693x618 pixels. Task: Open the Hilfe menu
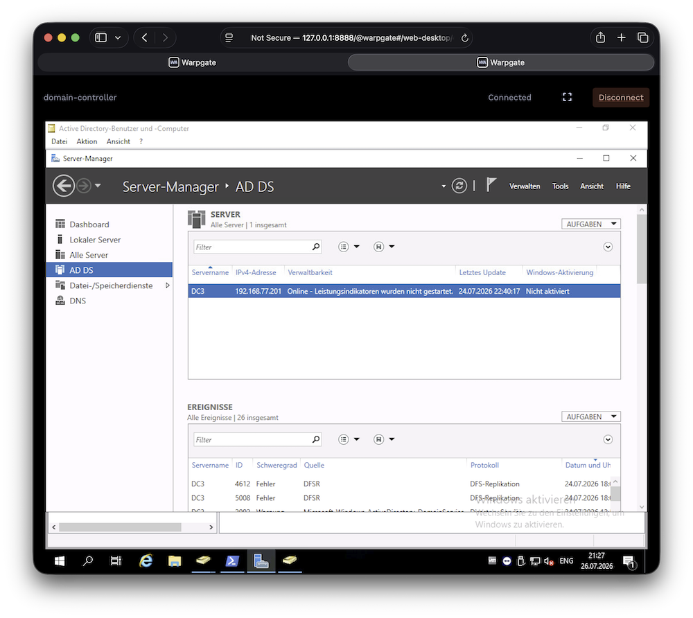click(623, 186)
